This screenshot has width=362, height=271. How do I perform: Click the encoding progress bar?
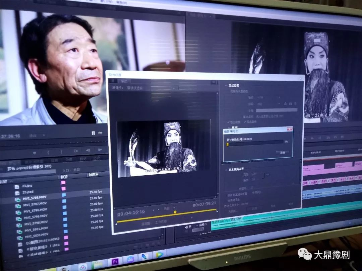pos(255,143)
